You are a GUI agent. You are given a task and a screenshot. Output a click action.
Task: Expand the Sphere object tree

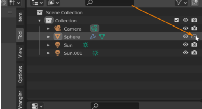pyautogui.click(x=48, y=37)
